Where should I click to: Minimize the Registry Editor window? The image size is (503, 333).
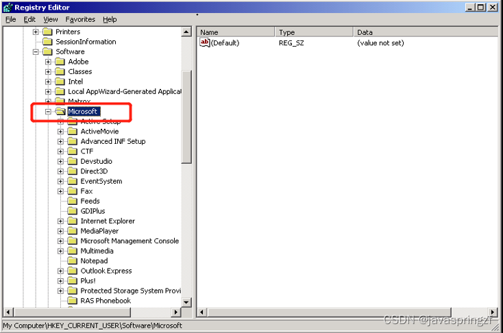(x=470, y=7)
